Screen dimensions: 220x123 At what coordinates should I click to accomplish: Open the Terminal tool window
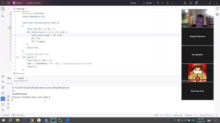click(3, 93)
